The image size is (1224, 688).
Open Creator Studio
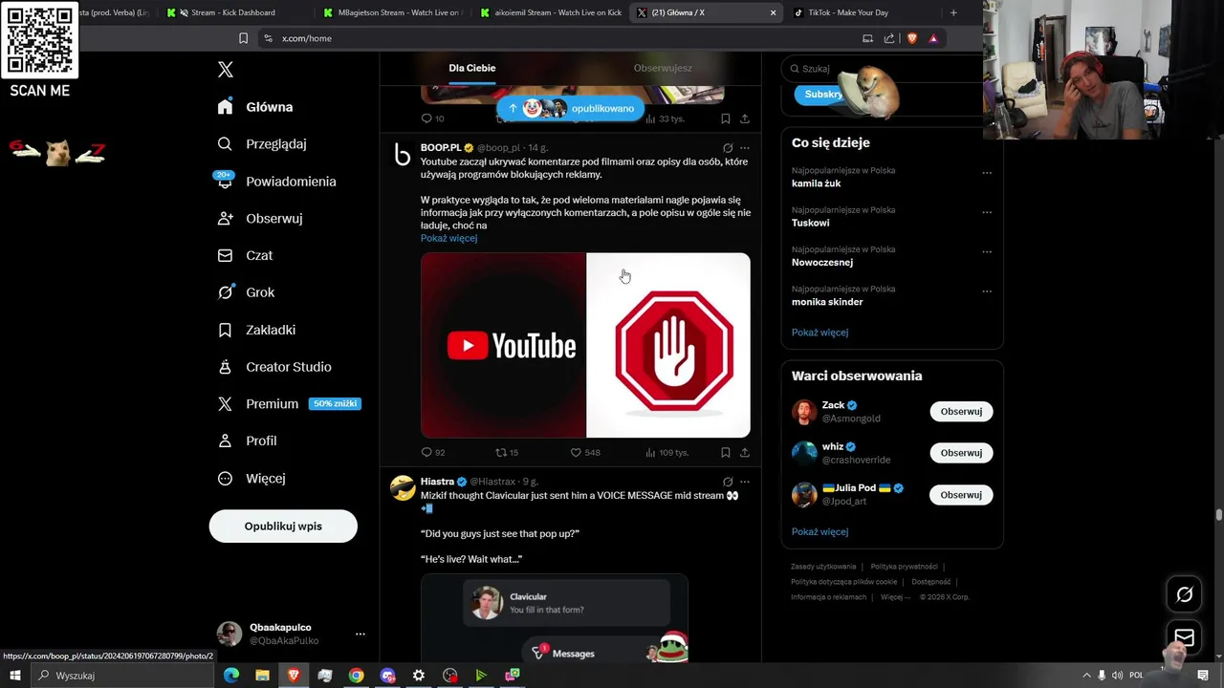tap(274, 367)
